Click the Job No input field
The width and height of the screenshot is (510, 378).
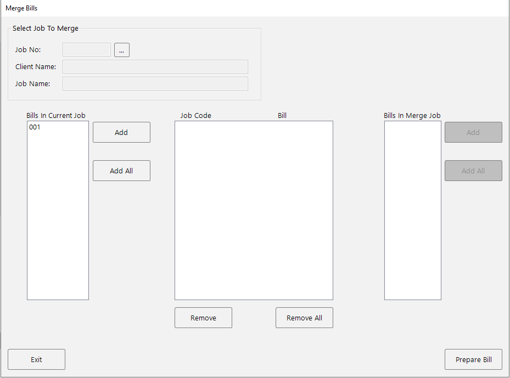pos(87,50)
